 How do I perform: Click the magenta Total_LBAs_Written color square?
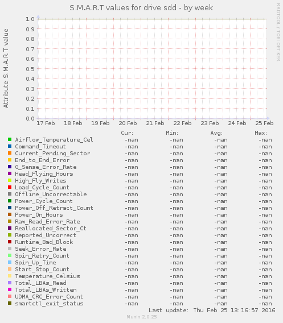tap(10, 289)
